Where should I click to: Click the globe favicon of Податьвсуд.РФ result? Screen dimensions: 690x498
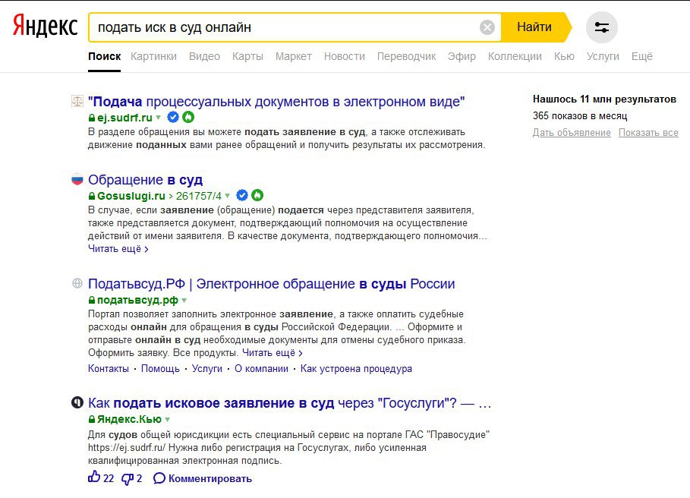coord(77,283)
